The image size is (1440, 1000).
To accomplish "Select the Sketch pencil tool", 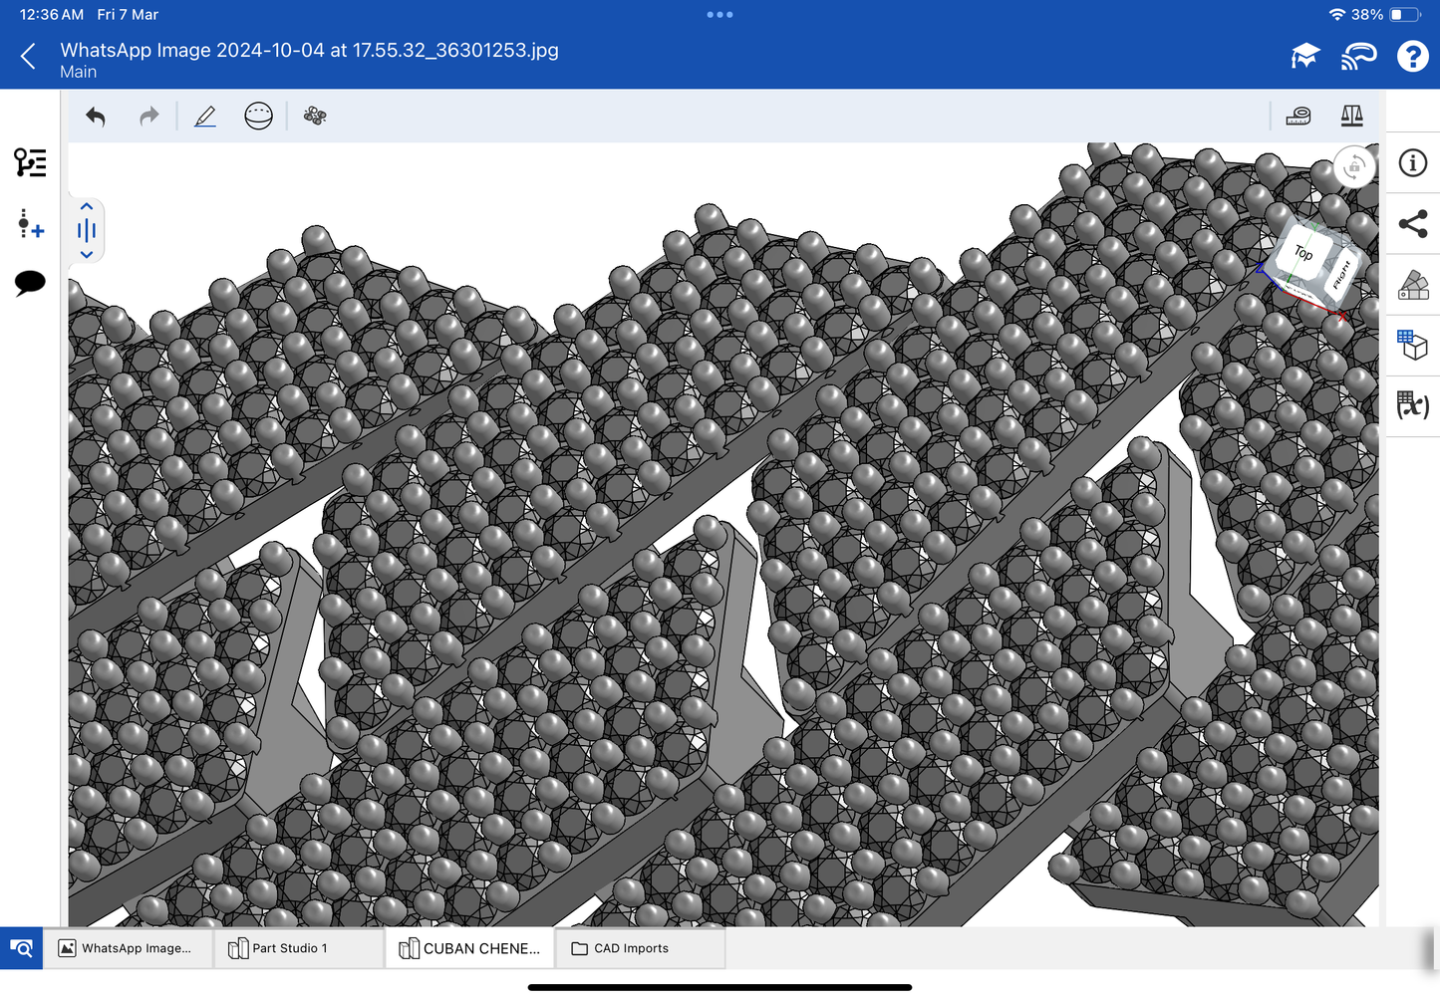I will point(205,117).
